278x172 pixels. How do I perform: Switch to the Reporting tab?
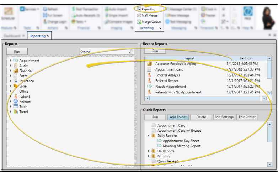37,36
